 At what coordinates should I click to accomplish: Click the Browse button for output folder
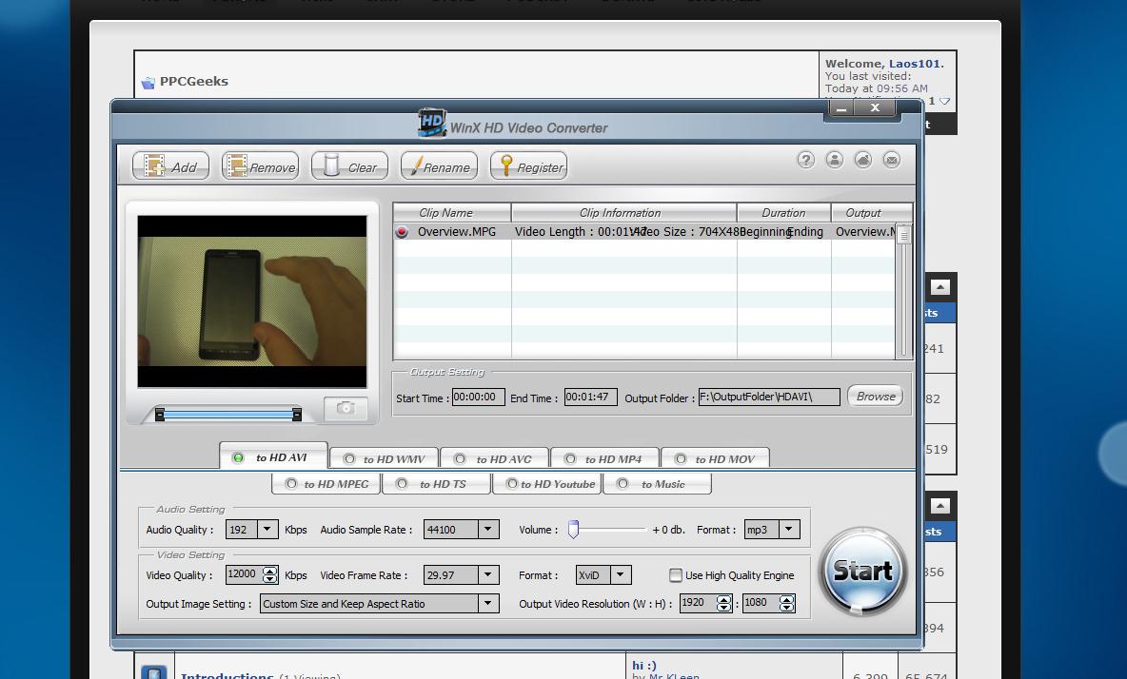point(876,397)
